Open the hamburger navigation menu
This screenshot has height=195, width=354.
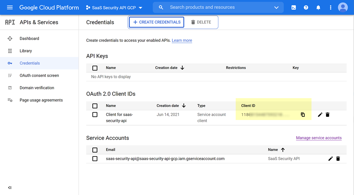tap(10, 7)
